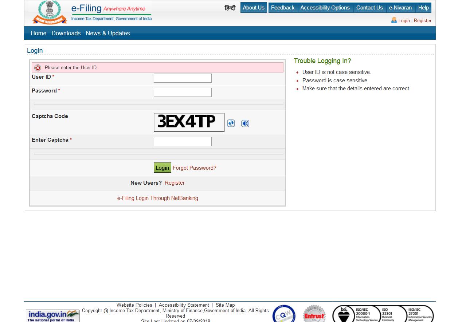
Task: Open the Downloads tab
Action: point(66,33)
